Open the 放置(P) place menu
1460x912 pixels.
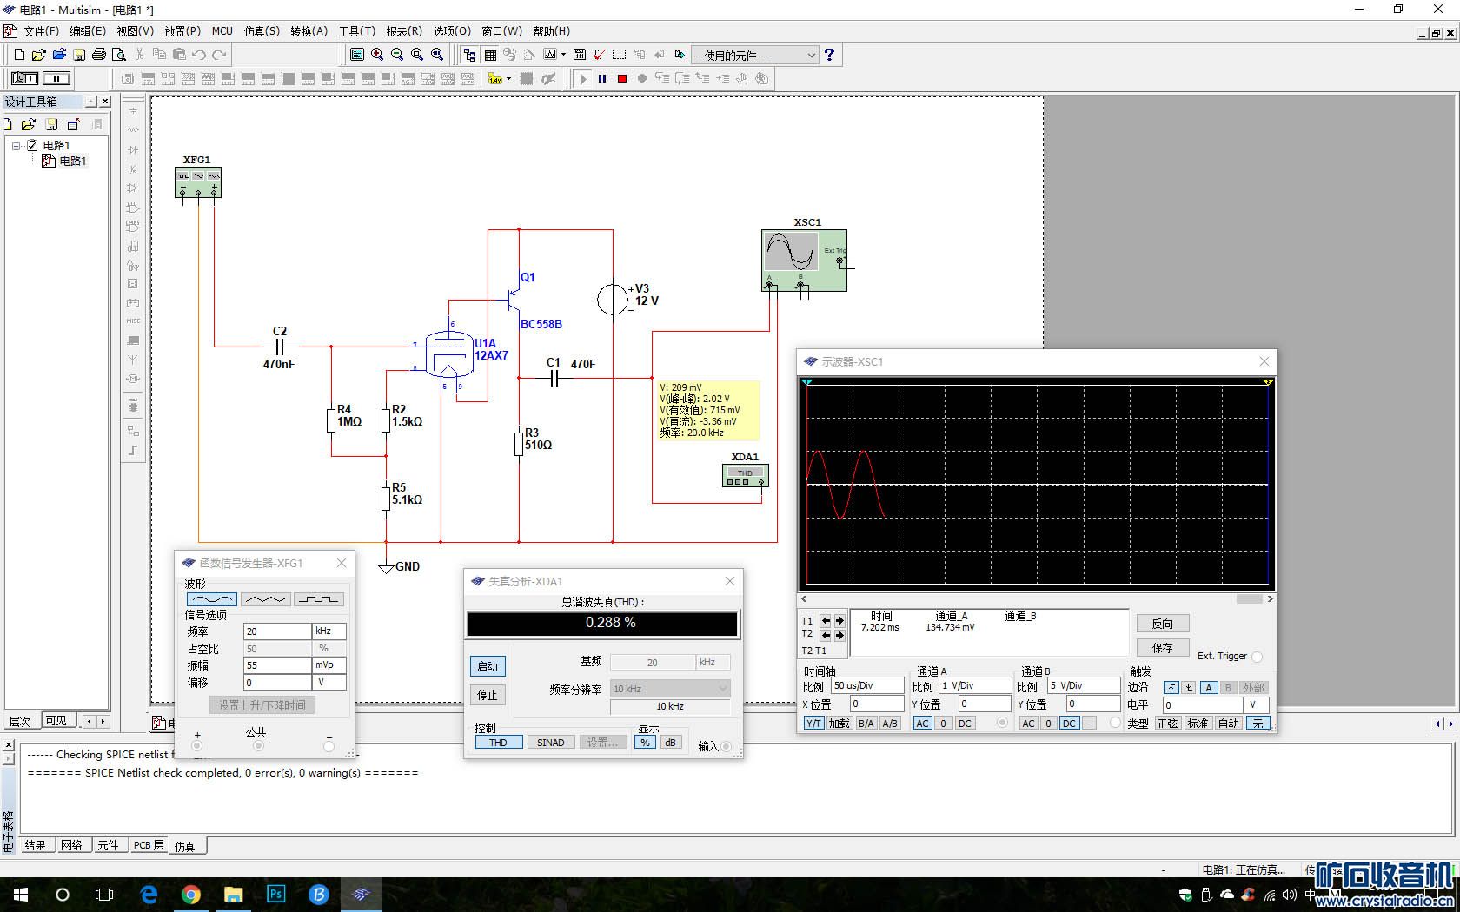pos(182,31)
